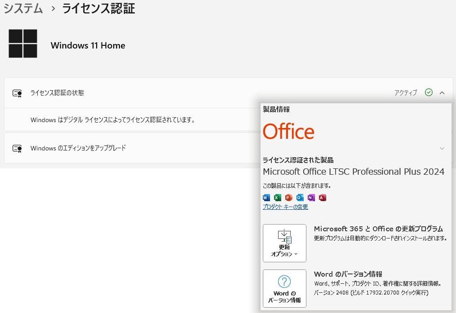The width and height of the screenshot is (456, 313).
Task: Click the Windows 11 Home text
Action: coord(88,46)
